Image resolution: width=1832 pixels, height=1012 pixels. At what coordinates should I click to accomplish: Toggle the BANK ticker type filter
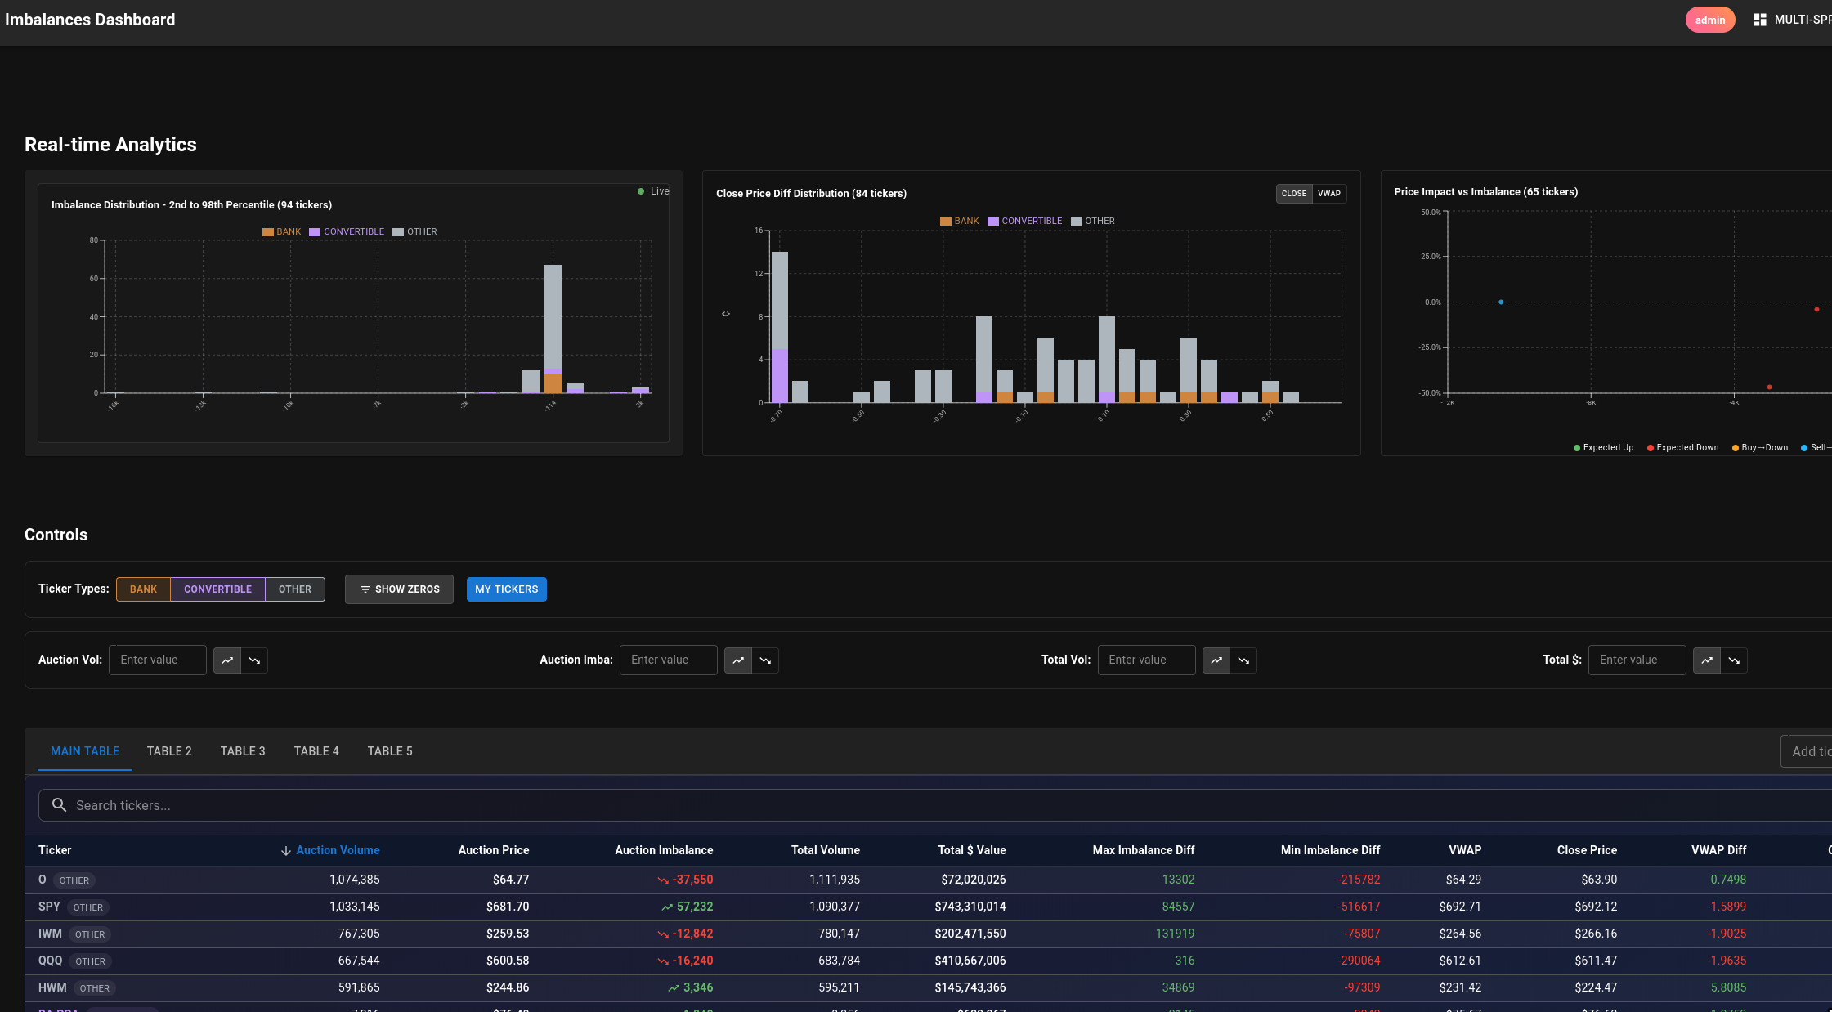pyautogui.click(x=143, y=589)
